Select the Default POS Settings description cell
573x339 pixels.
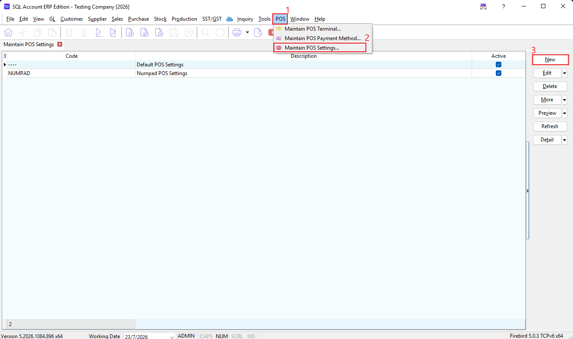tap(304, 65)
